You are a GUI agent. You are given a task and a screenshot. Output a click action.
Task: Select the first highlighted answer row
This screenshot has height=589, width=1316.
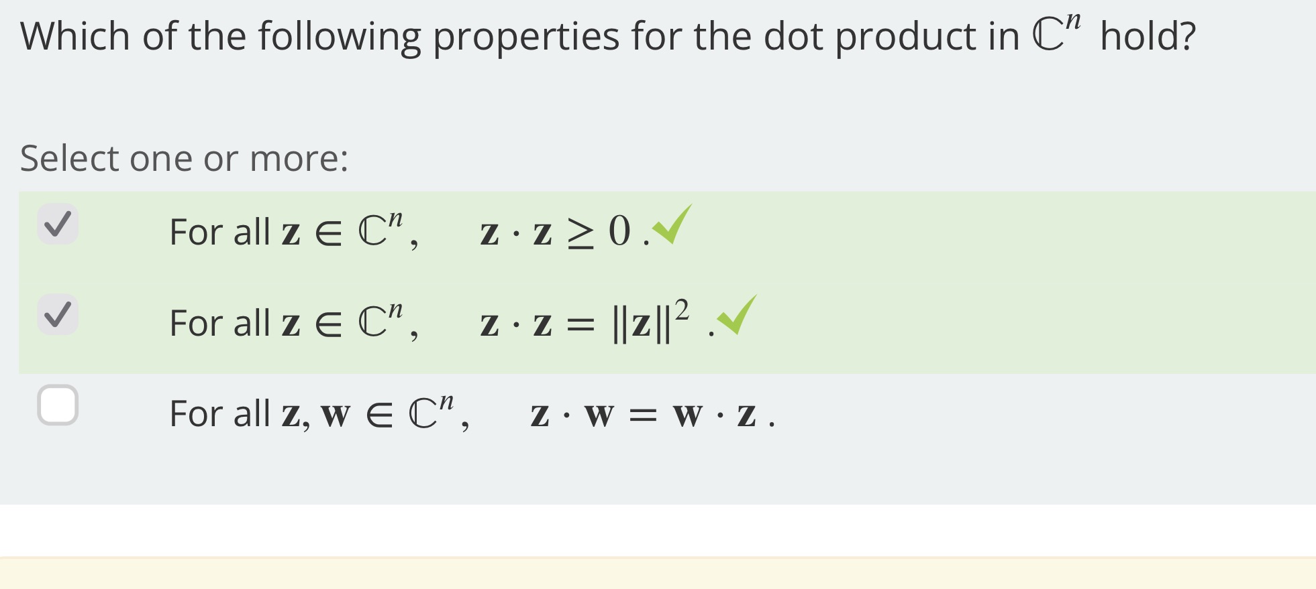coord(403,231)
